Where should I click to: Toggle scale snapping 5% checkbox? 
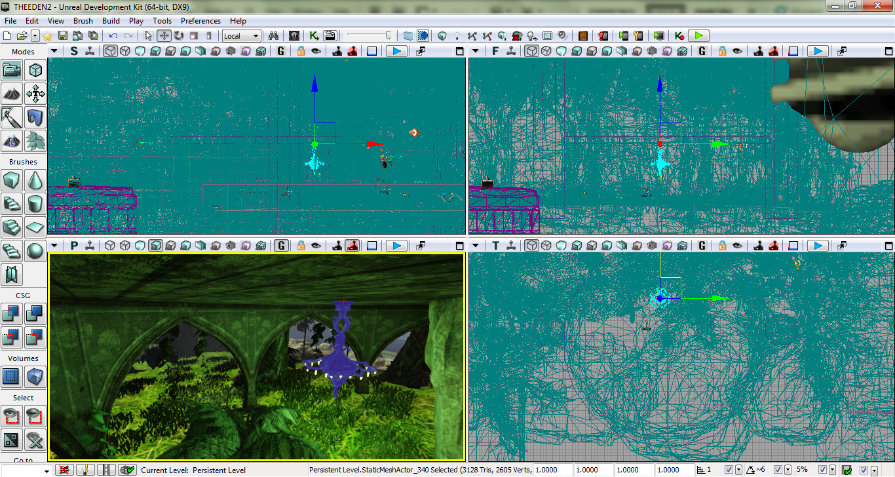point(822,470)
